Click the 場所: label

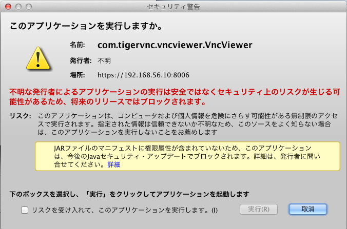click(x=78, y=75)
